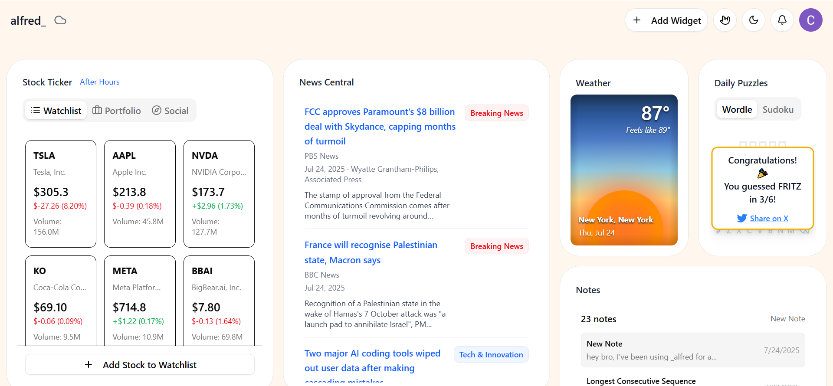Click the 23 notes count text
Viewport: 833px width, 386px height.
(x=598, y=319)
